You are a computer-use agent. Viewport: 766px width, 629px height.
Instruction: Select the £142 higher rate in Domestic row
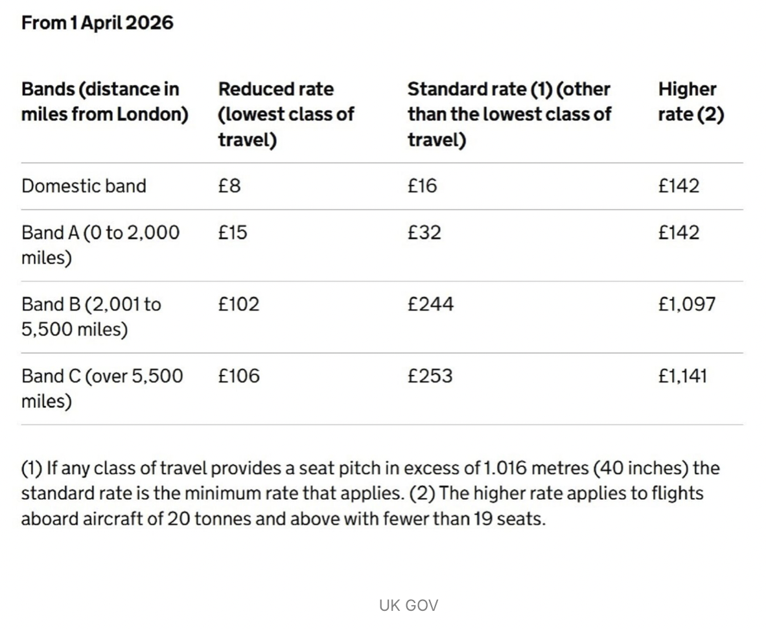coord(679,186)
